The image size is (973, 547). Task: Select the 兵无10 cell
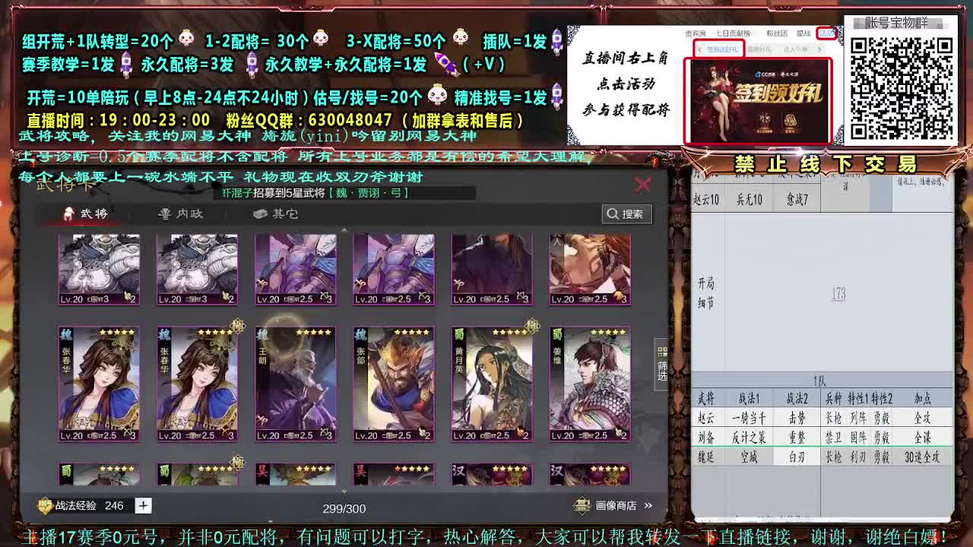click(x=749, y=199)
